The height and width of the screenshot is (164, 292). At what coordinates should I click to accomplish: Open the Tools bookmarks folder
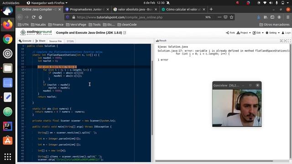tap(94, 25)
